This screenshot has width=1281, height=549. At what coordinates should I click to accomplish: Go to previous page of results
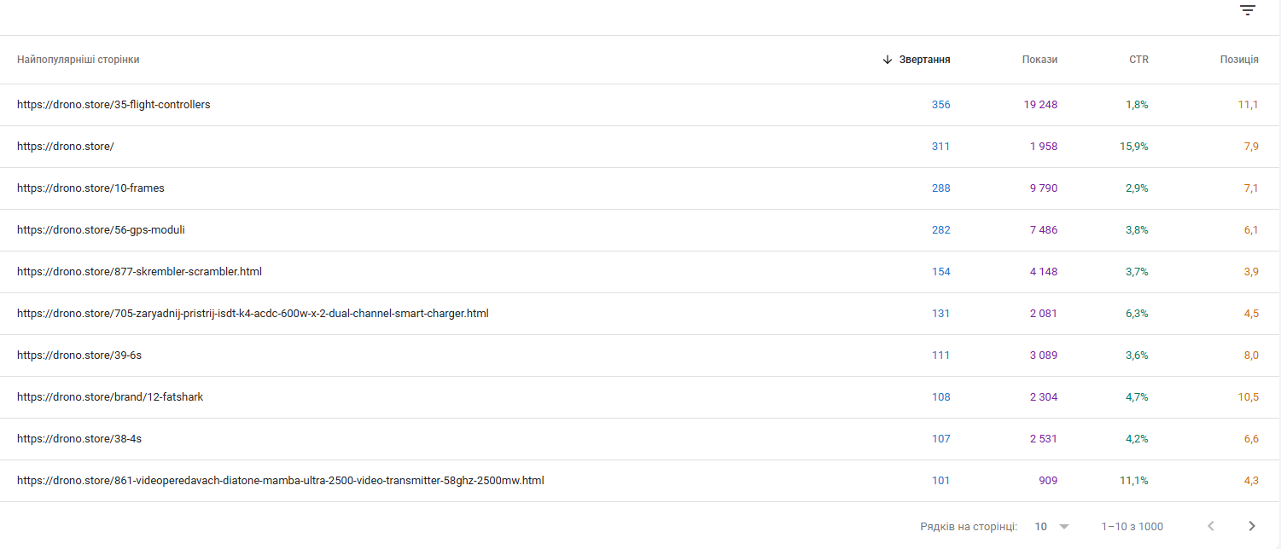[1211, 526]
